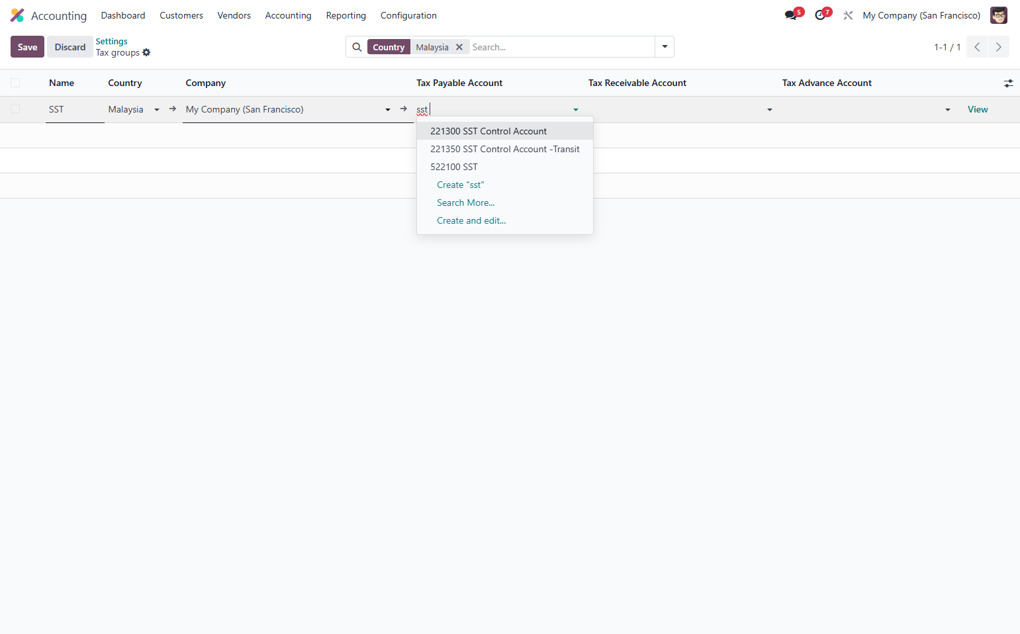Click the search magnifier icon
1020x634 pixels.
point(357,47)
